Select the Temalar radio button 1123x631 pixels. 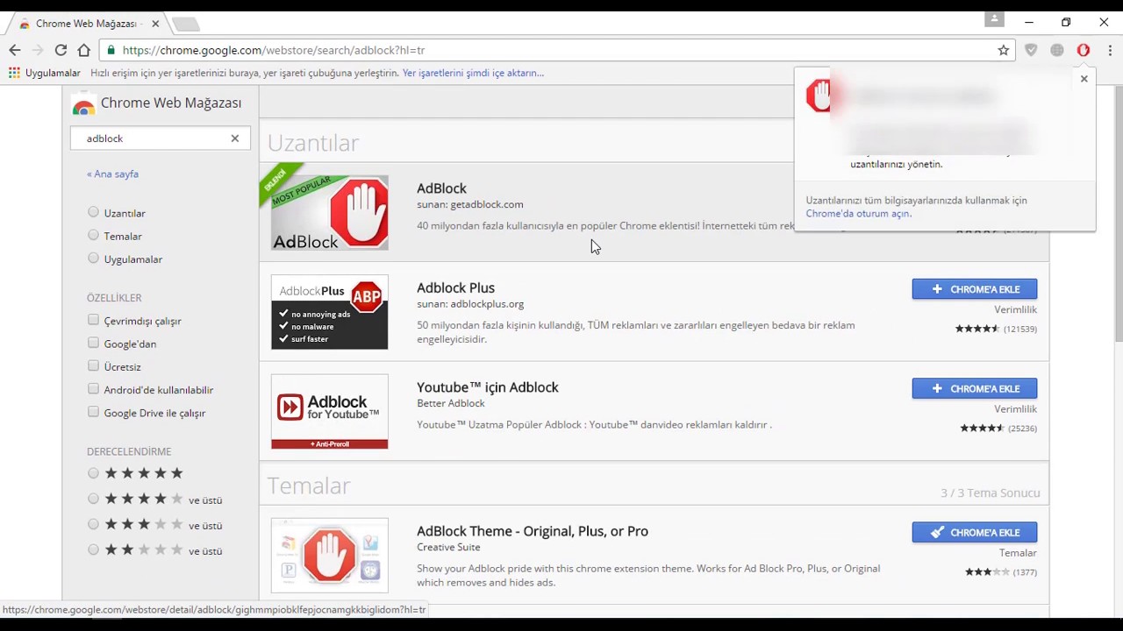pos(93,235)
